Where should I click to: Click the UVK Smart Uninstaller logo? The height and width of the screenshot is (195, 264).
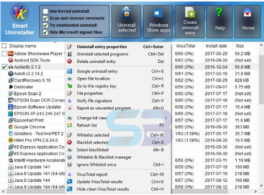tap(19, 12)
